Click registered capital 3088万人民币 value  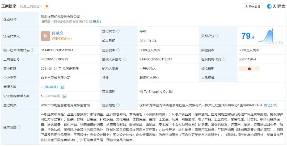(150, 50)
